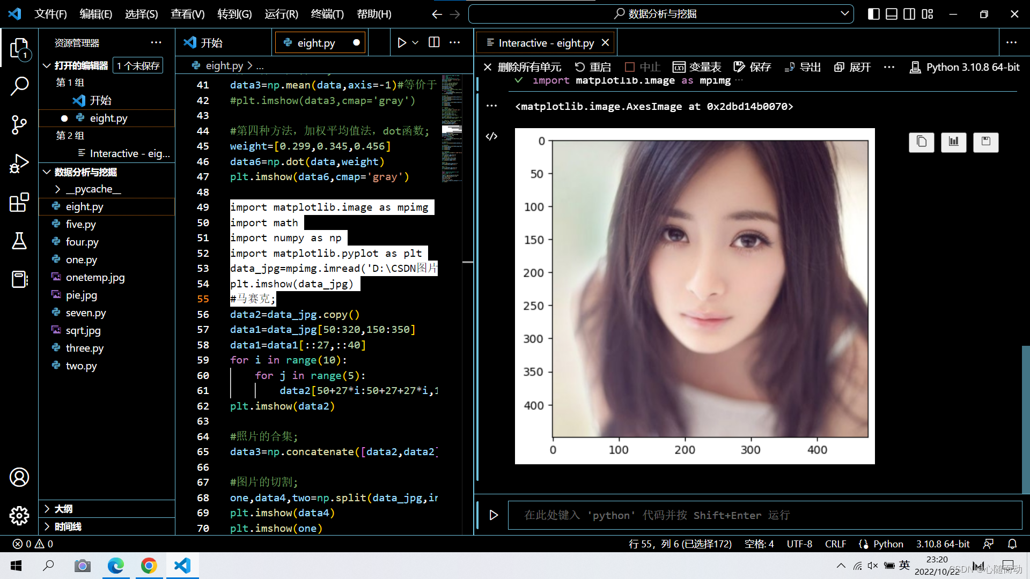The height and width of the screenshot is (579, 1030).
Task: Open the Search view in activity bar
Action: point(19,86)
